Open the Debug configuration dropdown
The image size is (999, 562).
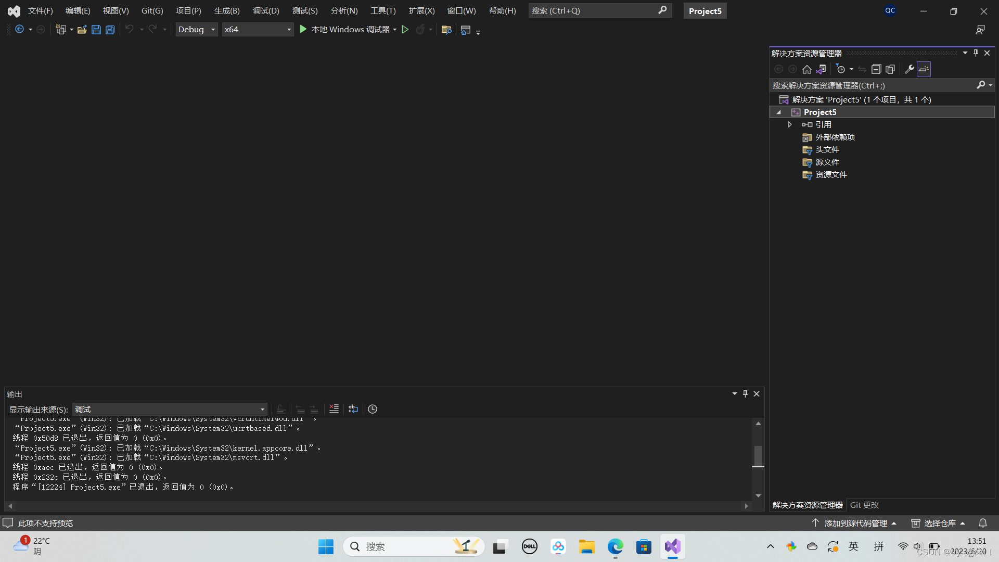click(x=213, y=30)
